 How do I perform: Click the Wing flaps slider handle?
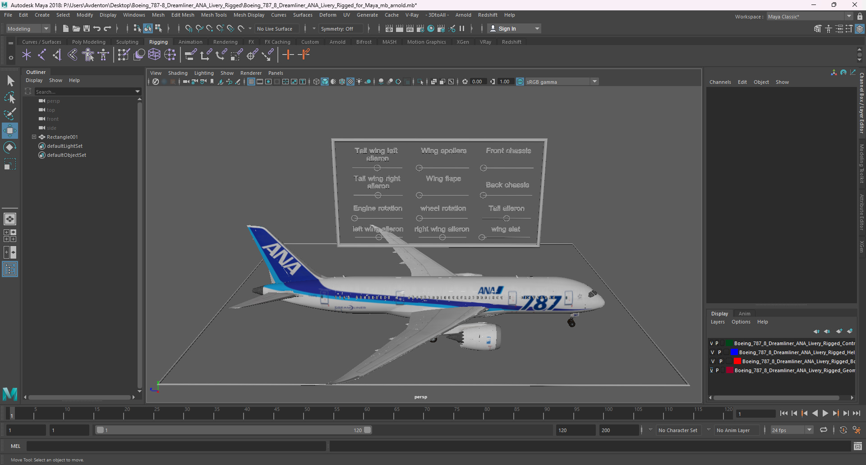[419, 195]
